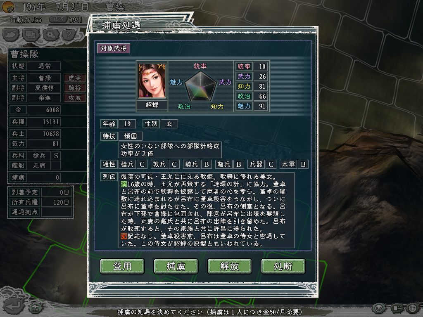The image size is (423, 317).
Task: Open the China map overview icon
Action: pyautogui.click(x=11, y=35)
